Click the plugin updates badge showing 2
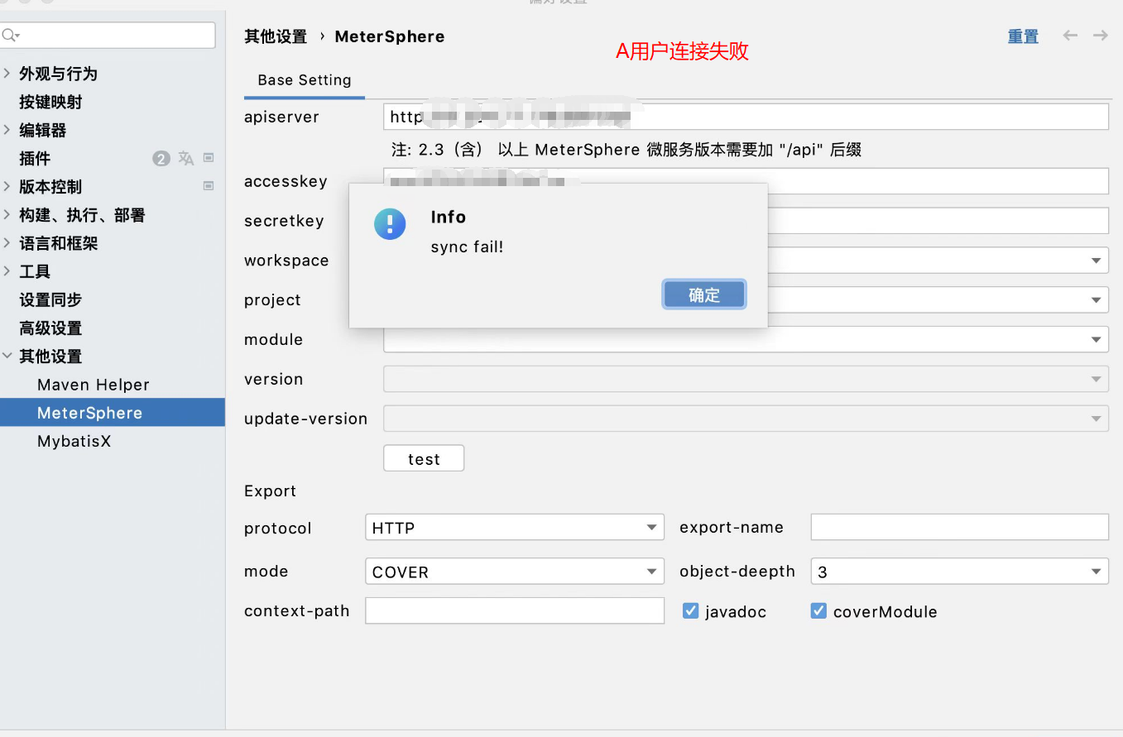Viewport: 1123px width, 737px height. 161,158
